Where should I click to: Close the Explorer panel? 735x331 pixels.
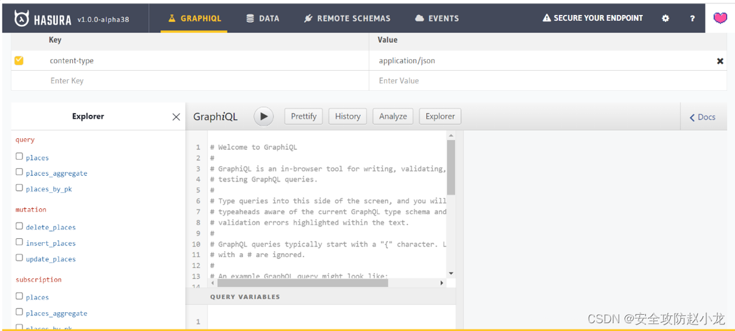(x=176, y=117)
